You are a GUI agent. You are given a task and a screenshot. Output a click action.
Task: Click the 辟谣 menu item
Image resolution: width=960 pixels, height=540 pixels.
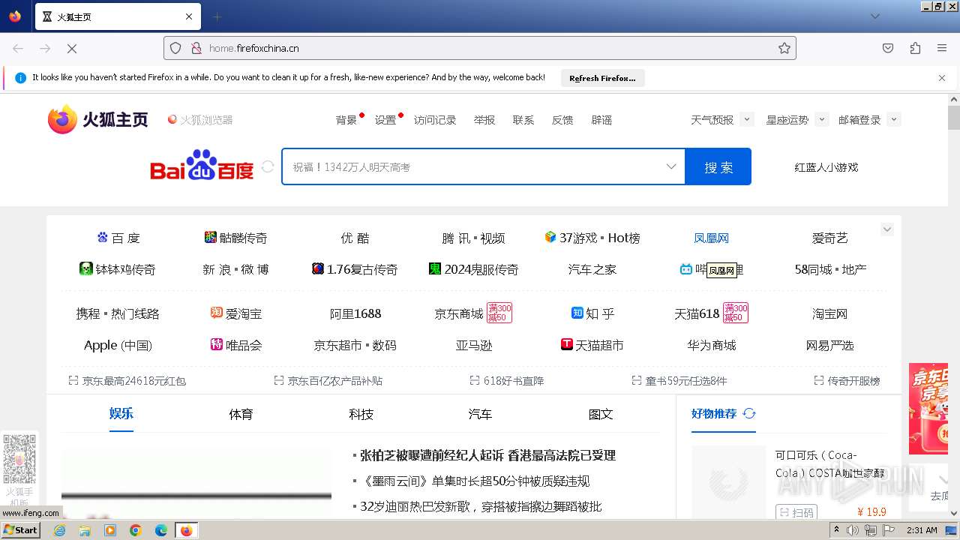pos(601,120)
